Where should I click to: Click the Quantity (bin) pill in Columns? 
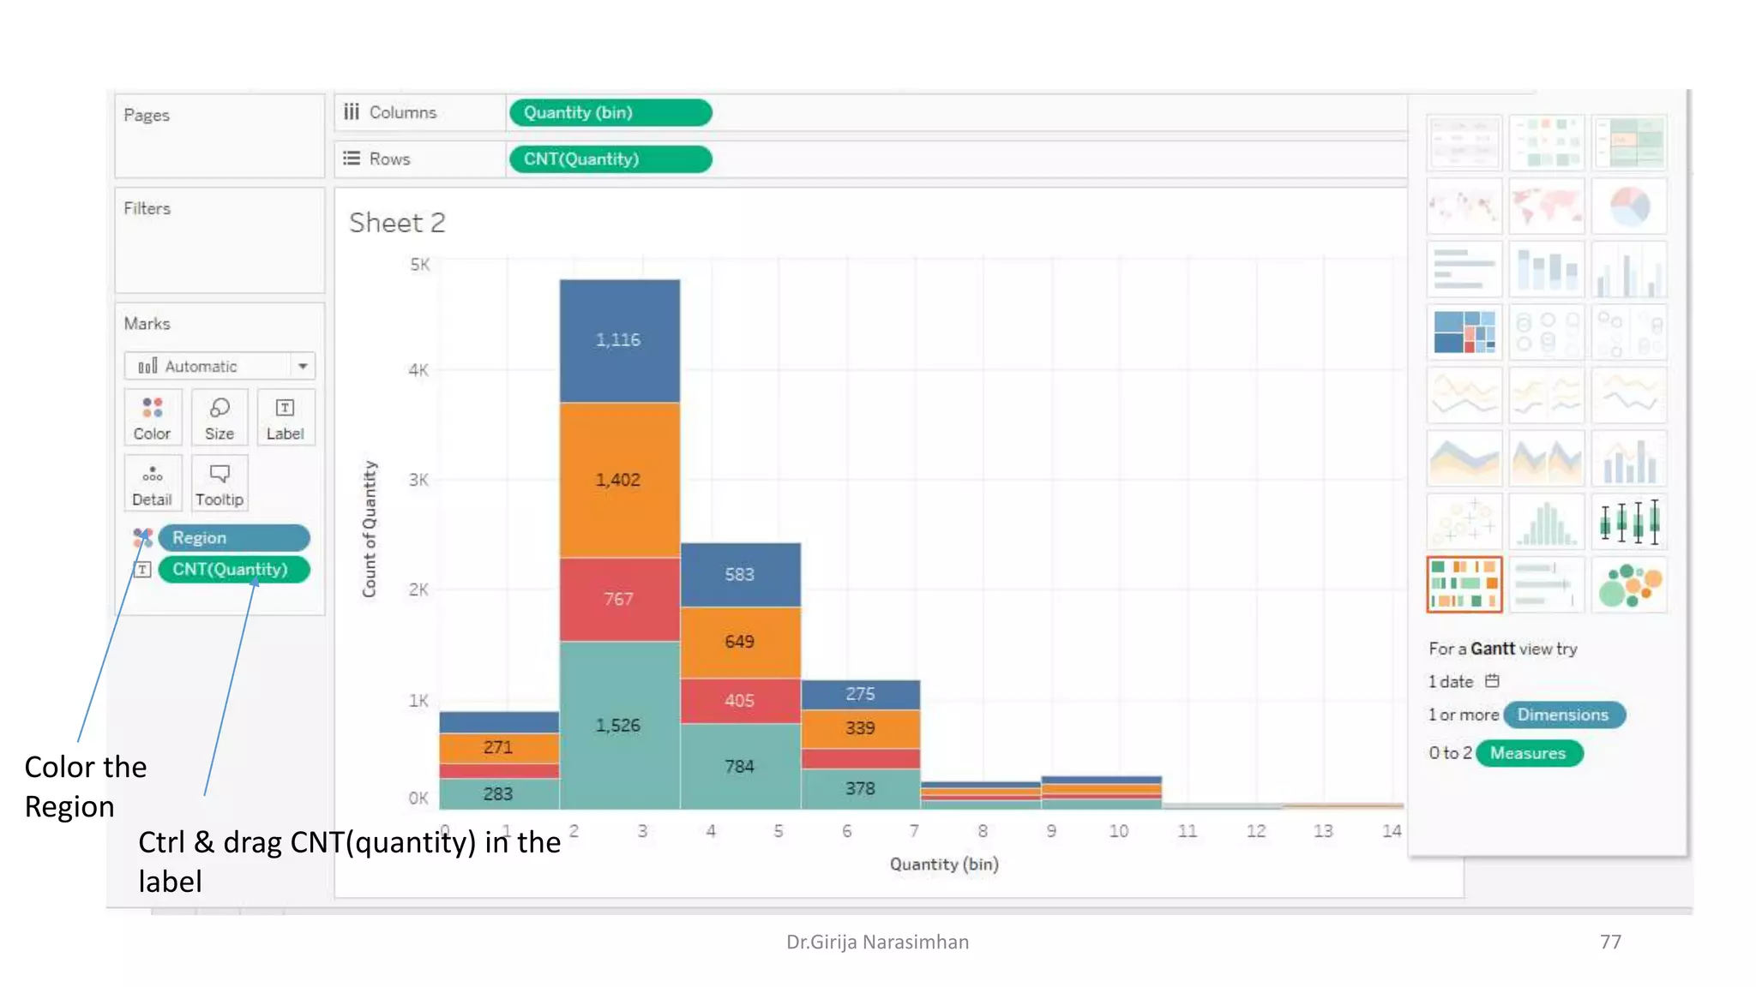(610, 112)
